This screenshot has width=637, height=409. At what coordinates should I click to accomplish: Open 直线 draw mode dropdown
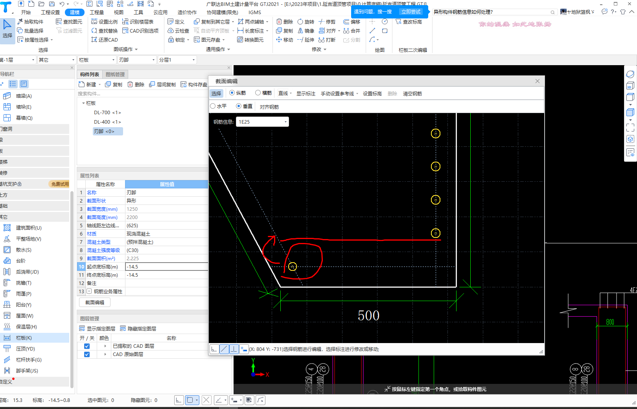285,93
